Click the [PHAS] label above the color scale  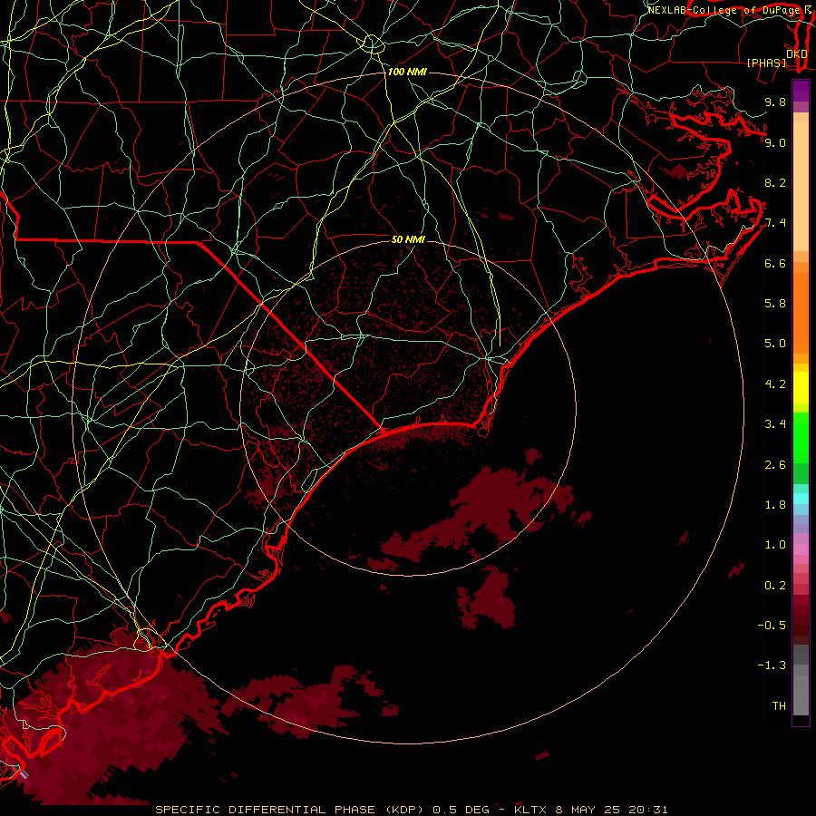pos(766,63)
